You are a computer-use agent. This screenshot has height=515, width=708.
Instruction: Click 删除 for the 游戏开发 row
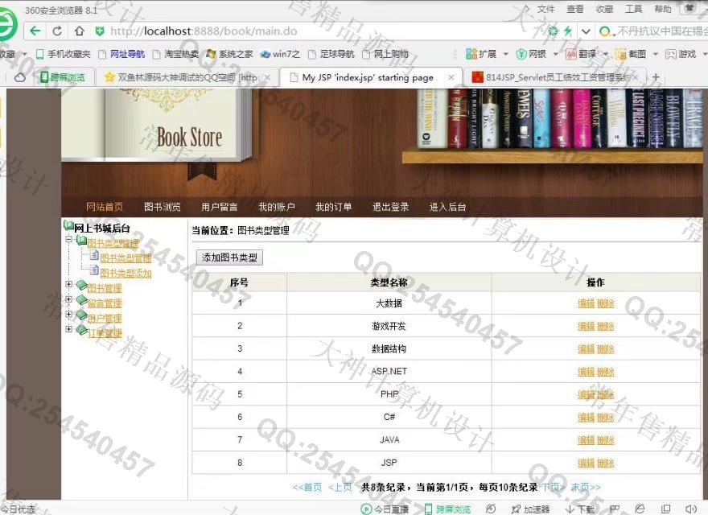(x=606, y=326)
